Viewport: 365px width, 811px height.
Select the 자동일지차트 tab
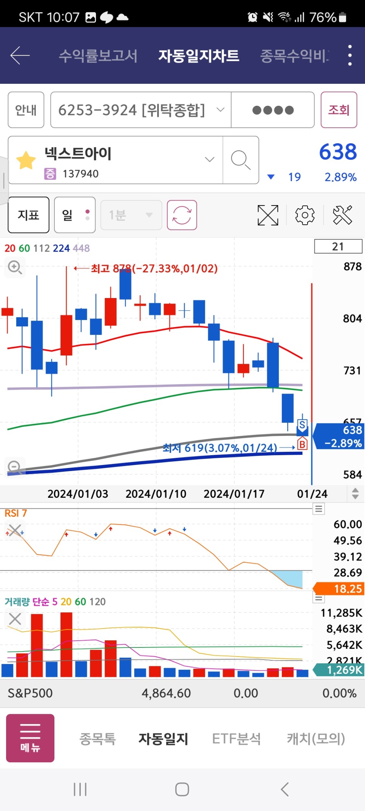pos(199,56)
